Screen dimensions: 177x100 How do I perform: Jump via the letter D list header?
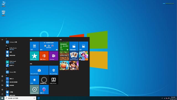pyautogui.click(x=6, y=46)
